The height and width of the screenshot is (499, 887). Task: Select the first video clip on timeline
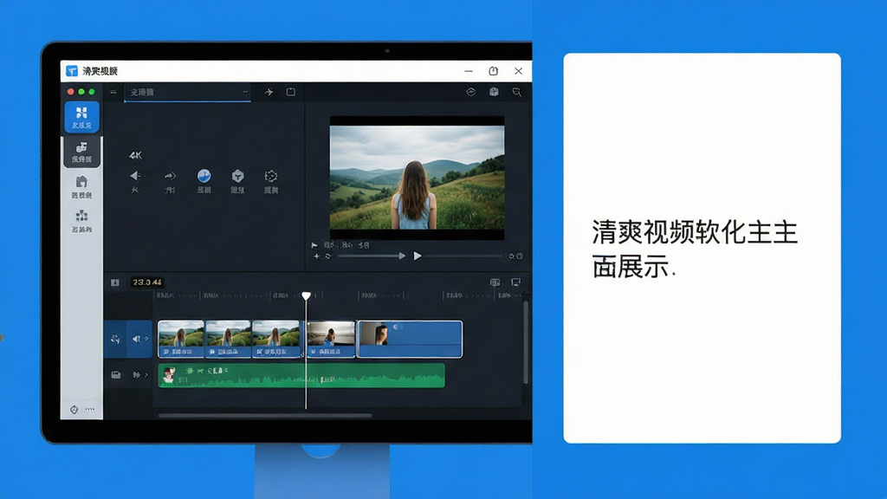181,339
